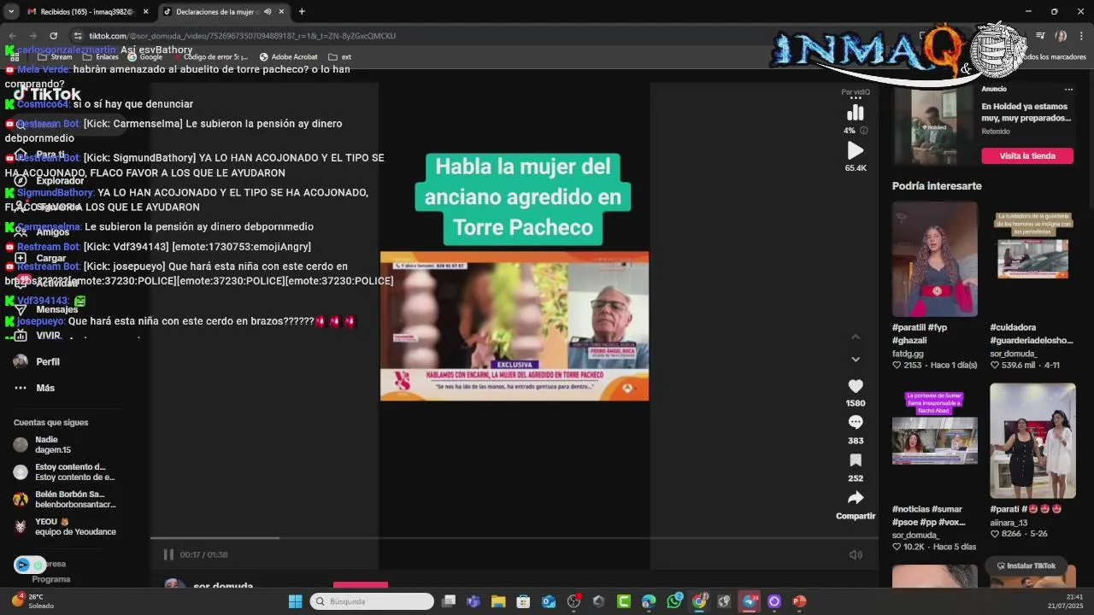Click the taskbar Búsqueda search box
Screen dimensions: 1094x615
point(372,601)
